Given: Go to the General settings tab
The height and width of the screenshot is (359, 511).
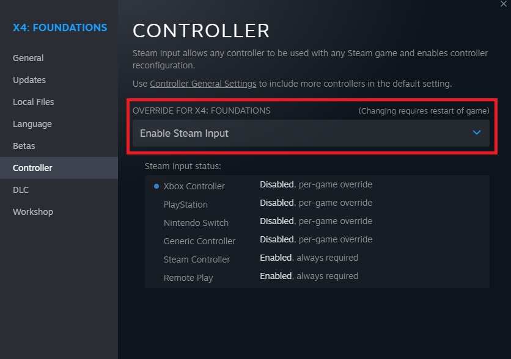Looking at the screenshot, I should (28, 58).
